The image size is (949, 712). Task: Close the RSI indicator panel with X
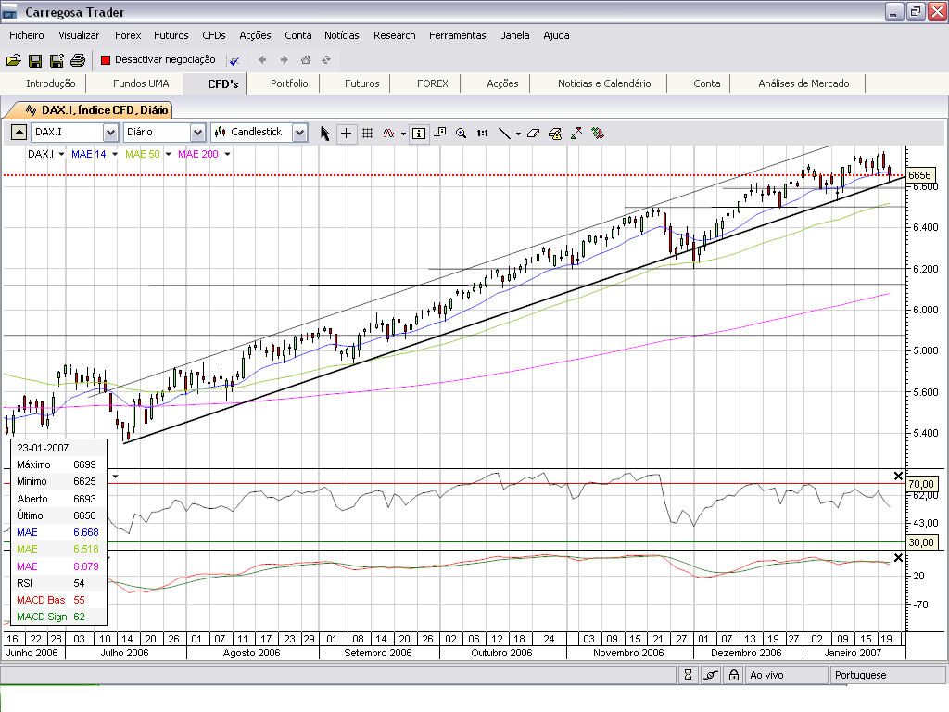[x=898, y=477]
